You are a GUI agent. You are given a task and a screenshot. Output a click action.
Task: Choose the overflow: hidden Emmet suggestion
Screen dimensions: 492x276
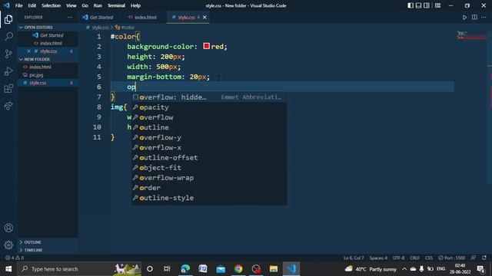click(209, 97)
